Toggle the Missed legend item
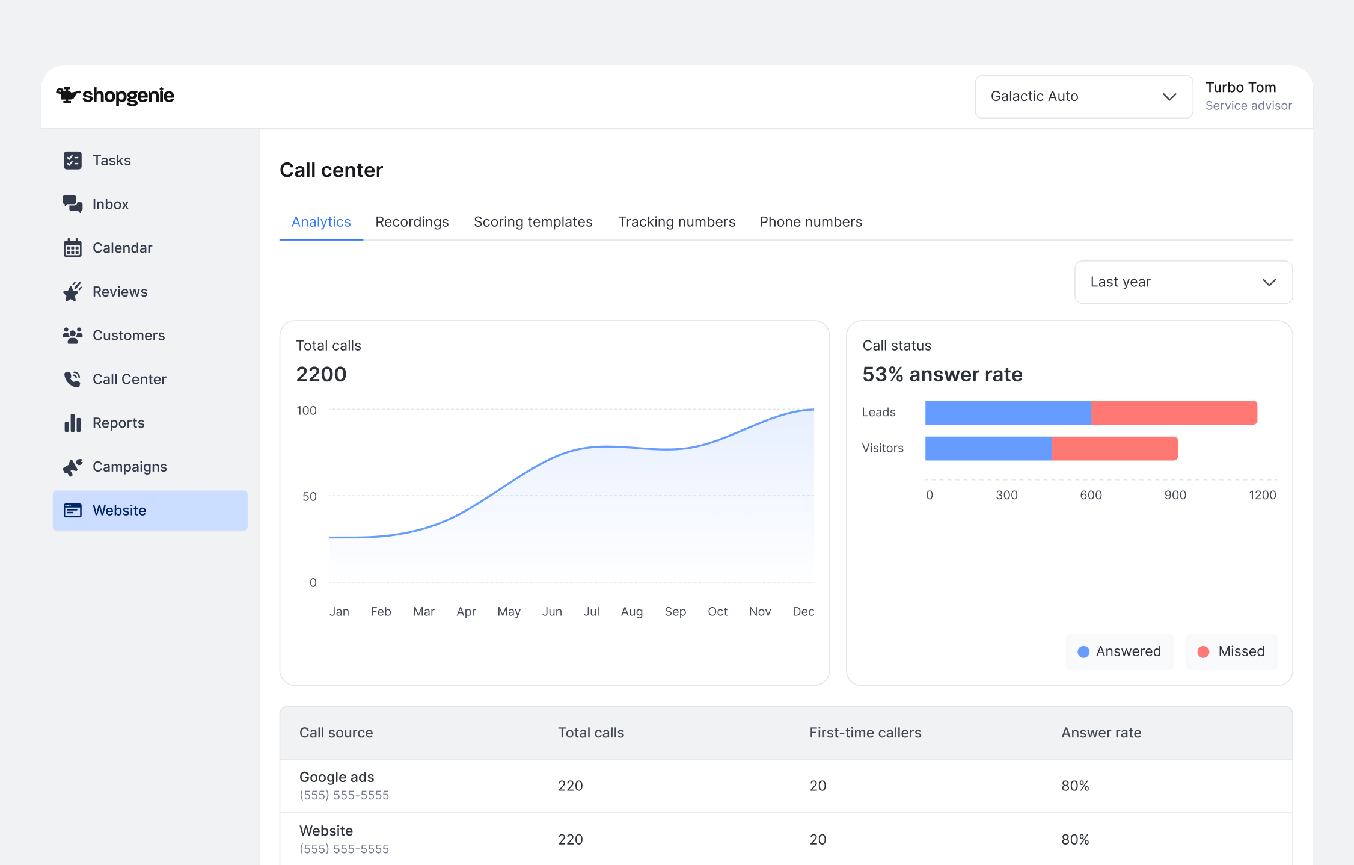The height and width of the screenshot is (865, 1354). pyautogui.click(x=1231, y=651)
